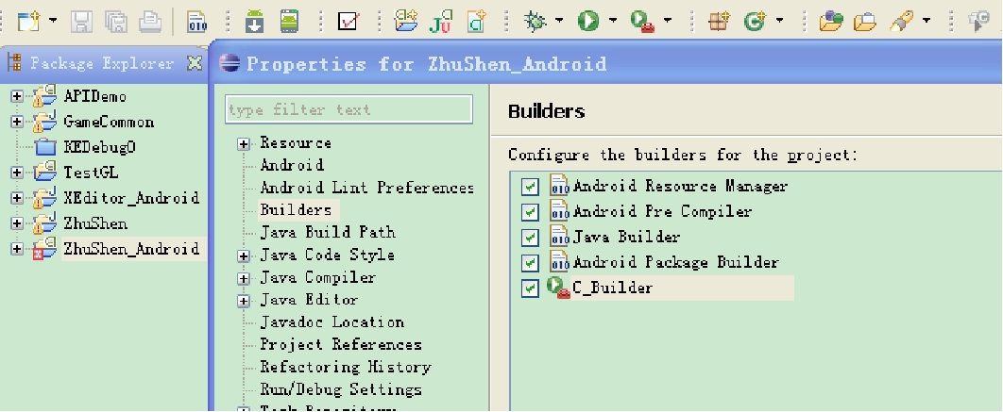Select the closed KEDebugO project
The width and height of the screenshot is (1003, 412).
coord(100,147)
